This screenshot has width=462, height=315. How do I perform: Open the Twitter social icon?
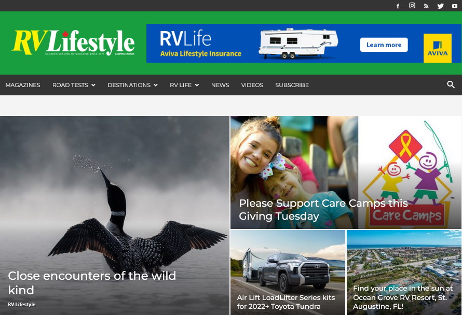click(x=441, y=6)
